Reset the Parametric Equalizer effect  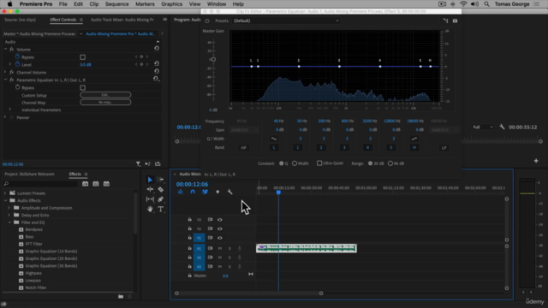pos(156,79)
